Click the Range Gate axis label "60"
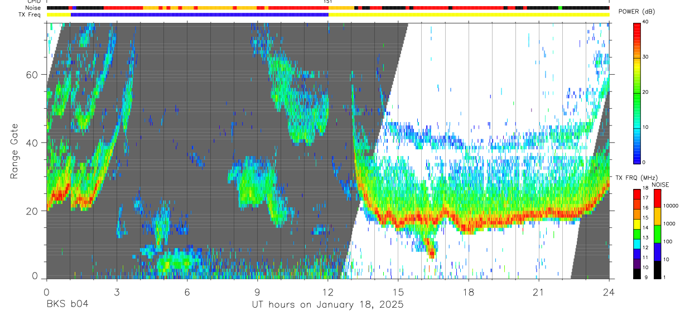 click(32, 75)
